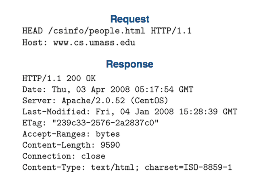The height and width of the screenshot is (193, 263).
Task: Click the 200 OK status text
Action: [81, 78]
